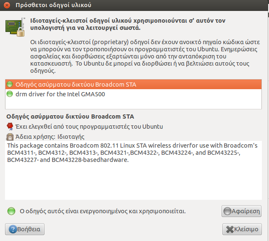Click the red rosette Ubuntu-tested icon
269x241 pixels.
[x=10, y=126]
